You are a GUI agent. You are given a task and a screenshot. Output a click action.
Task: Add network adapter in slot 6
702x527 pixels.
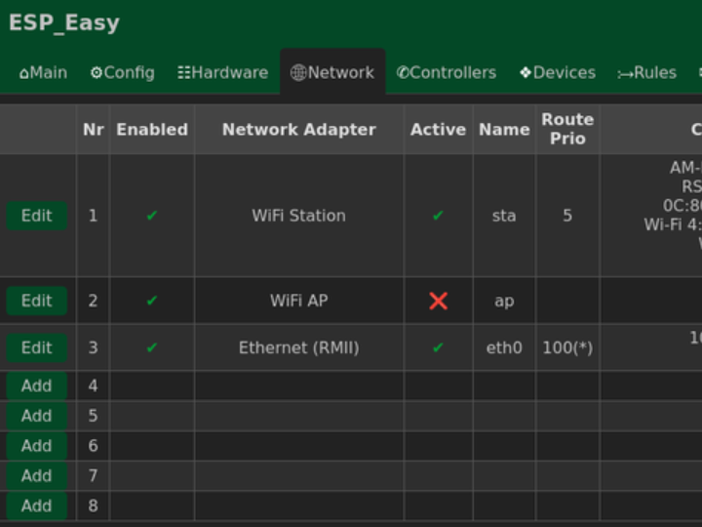pos(37,446)
